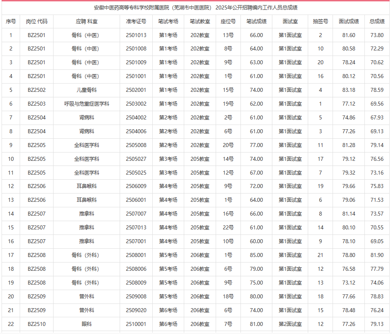This screenshot has width=392, height=335.
Task: Select the 应聘科室 column header
Action: 87,21
